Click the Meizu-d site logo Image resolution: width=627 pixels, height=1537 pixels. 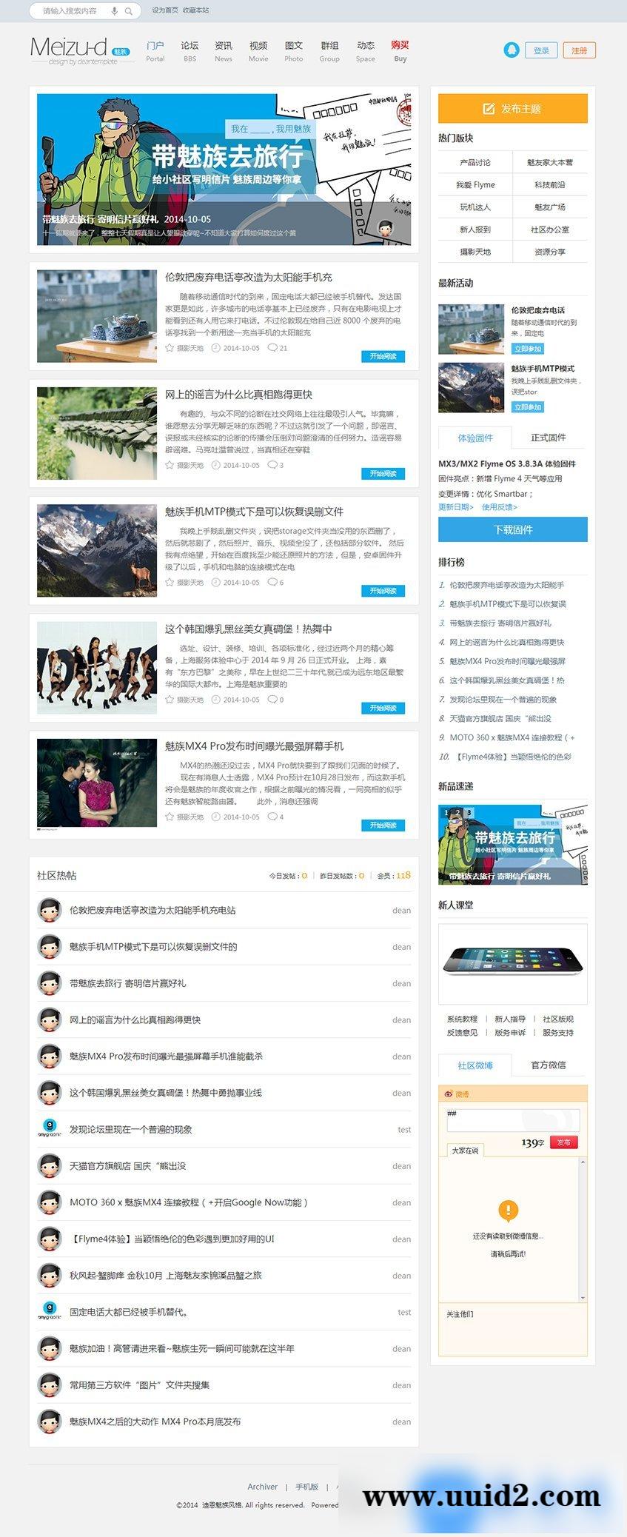(x=81, y=50)
